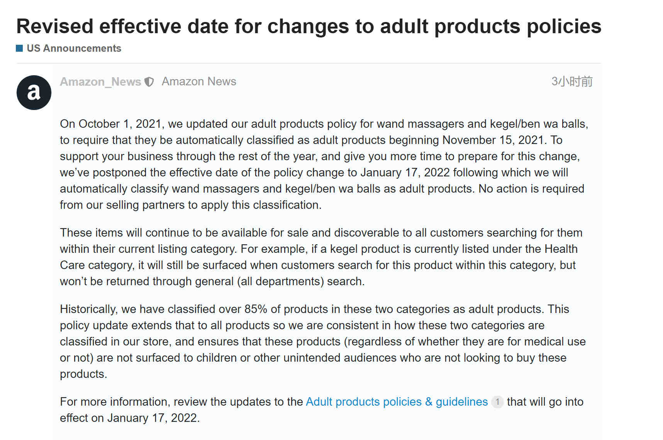Click the paragraph starting 'On October 1, 2021'

click(324, 164)
